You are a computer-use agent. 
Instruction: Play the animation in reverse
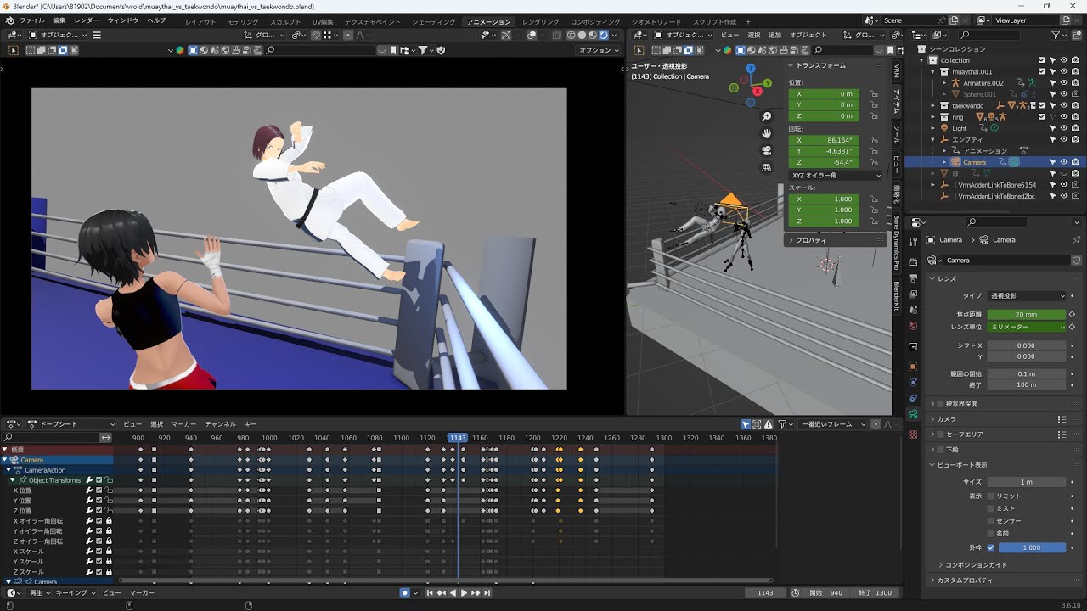[453, 592]
